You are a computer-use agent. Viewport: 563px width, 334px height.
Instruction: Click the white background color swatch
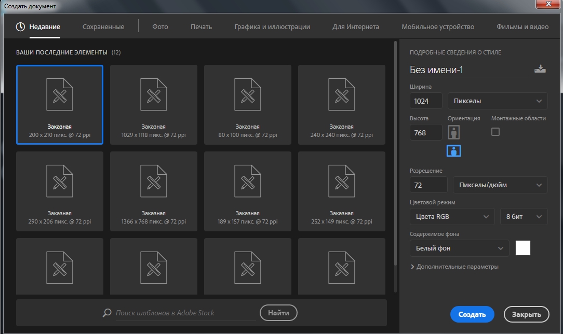[x=523, y=248]
